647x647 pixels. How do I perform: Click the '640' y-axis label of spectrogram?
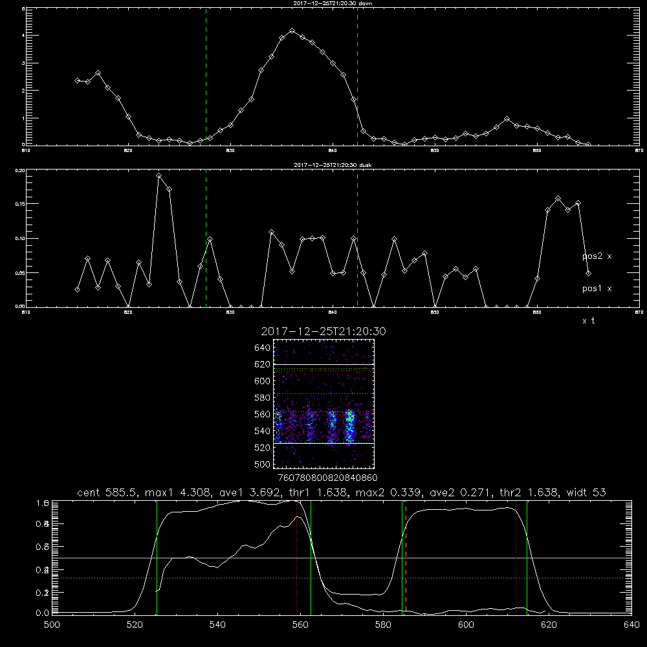point(263,348)
